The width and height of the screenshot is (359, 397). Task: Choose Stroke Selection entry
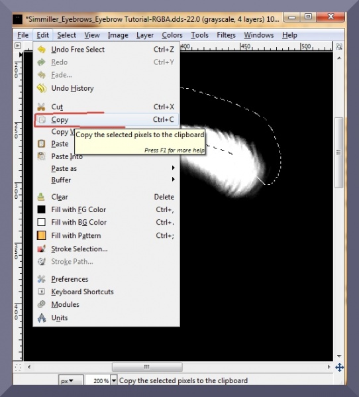tap(106, 249)
